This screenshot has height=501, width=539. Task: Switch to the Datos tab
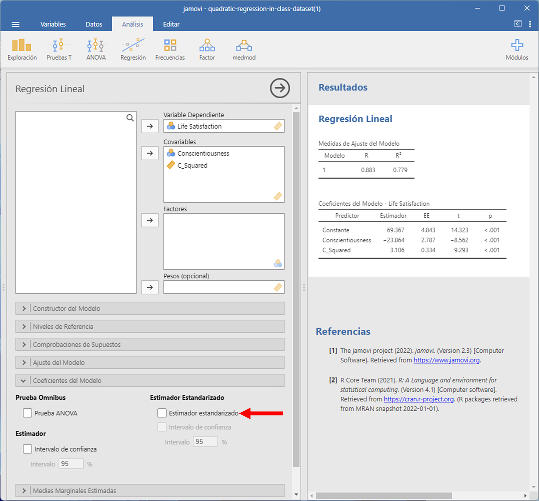pyautogui.click(x=94, y=24)
